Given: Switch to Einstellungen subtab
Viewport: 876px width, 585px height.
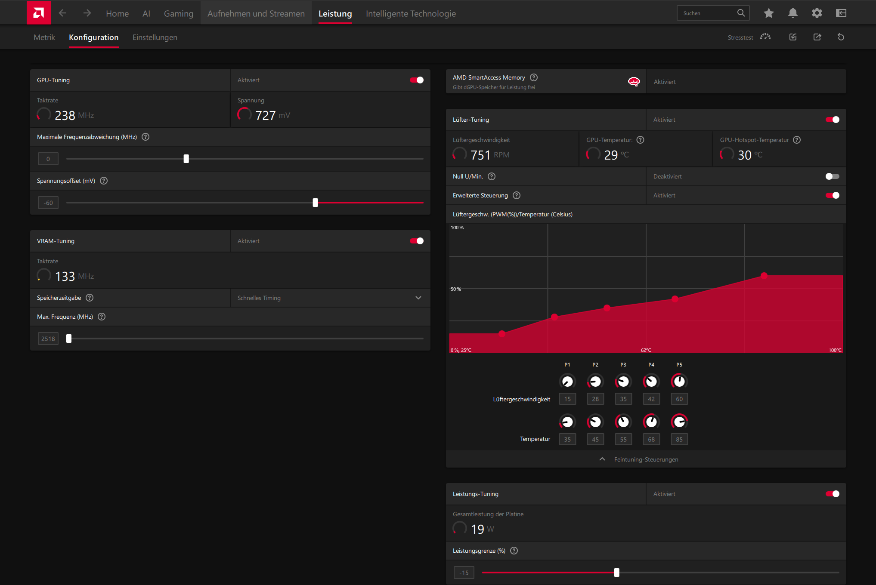Looking at the screenshot, I should click(x=155, y=37).
